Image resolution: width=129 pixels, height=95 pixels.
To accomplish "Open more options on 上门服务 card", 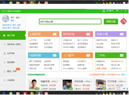I will pyautogui.click(x=88, y=55).
